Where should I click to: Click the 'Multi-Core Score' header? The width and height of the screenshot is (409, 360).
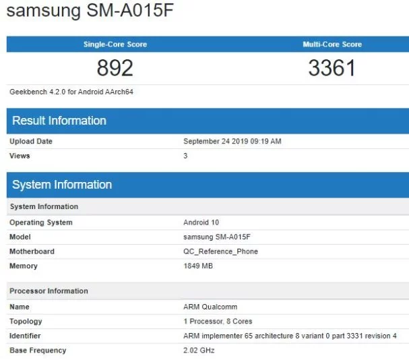point(332,44)
